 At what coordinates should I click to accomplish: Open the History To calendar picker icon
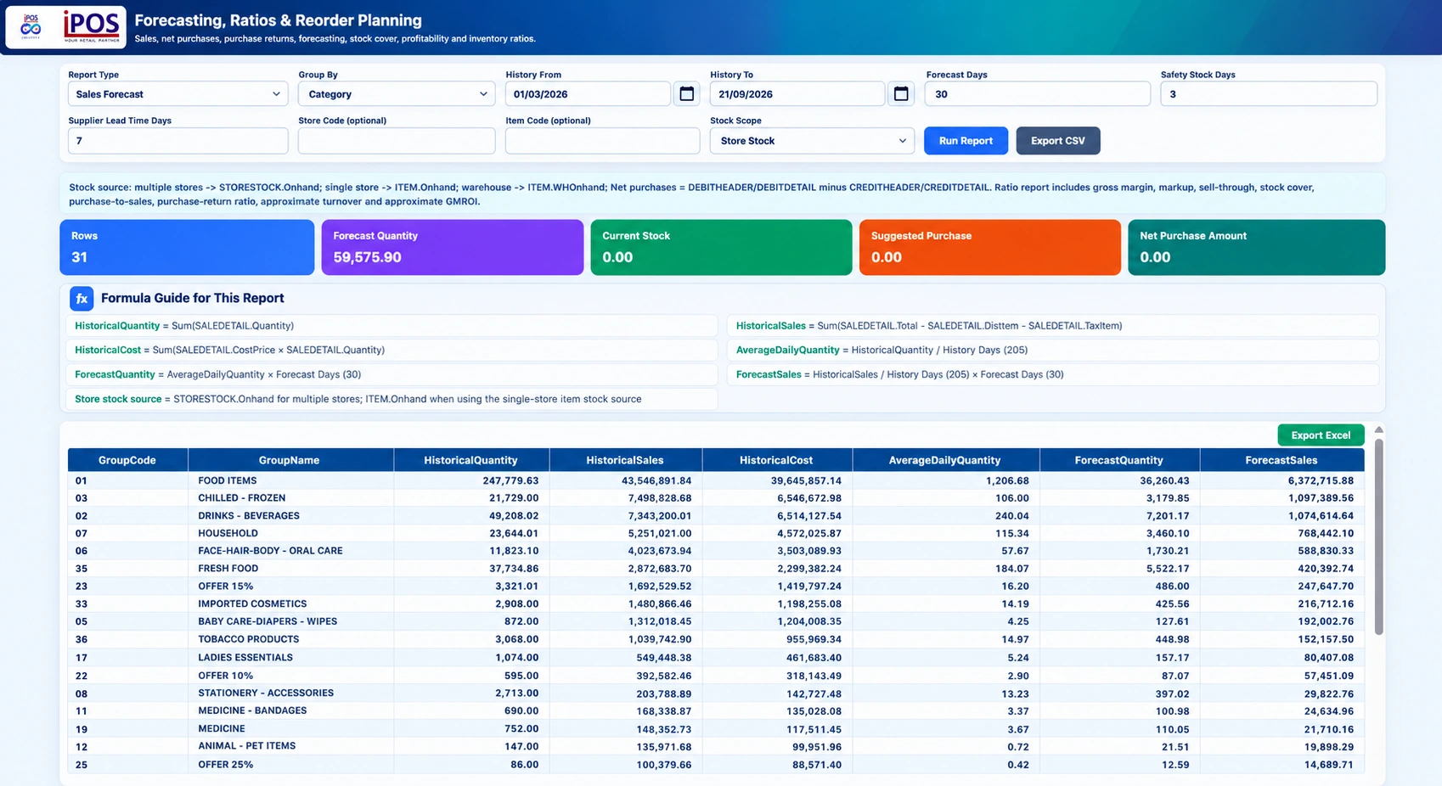(x=901, y=93)
